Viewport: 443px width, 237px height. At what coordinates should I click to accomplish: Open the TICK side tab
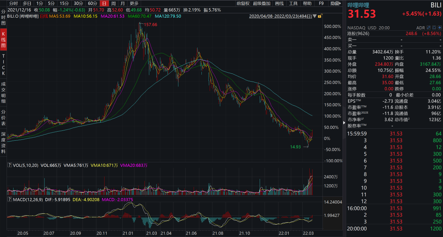[x=3, y=65]
